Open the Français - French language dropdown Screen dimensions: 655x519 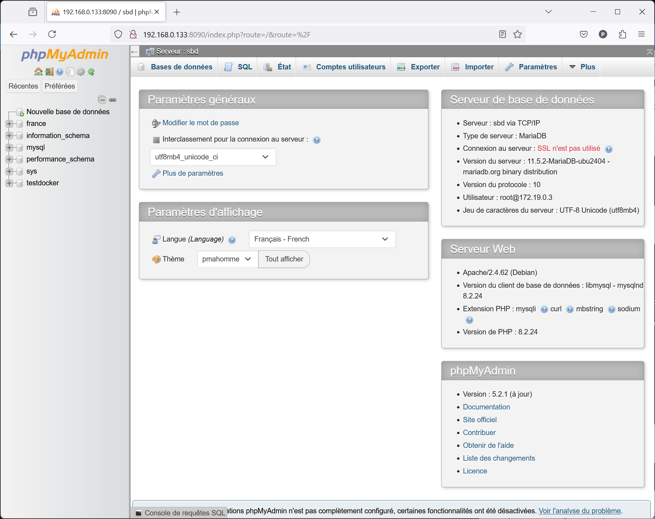tap(322, 239)
